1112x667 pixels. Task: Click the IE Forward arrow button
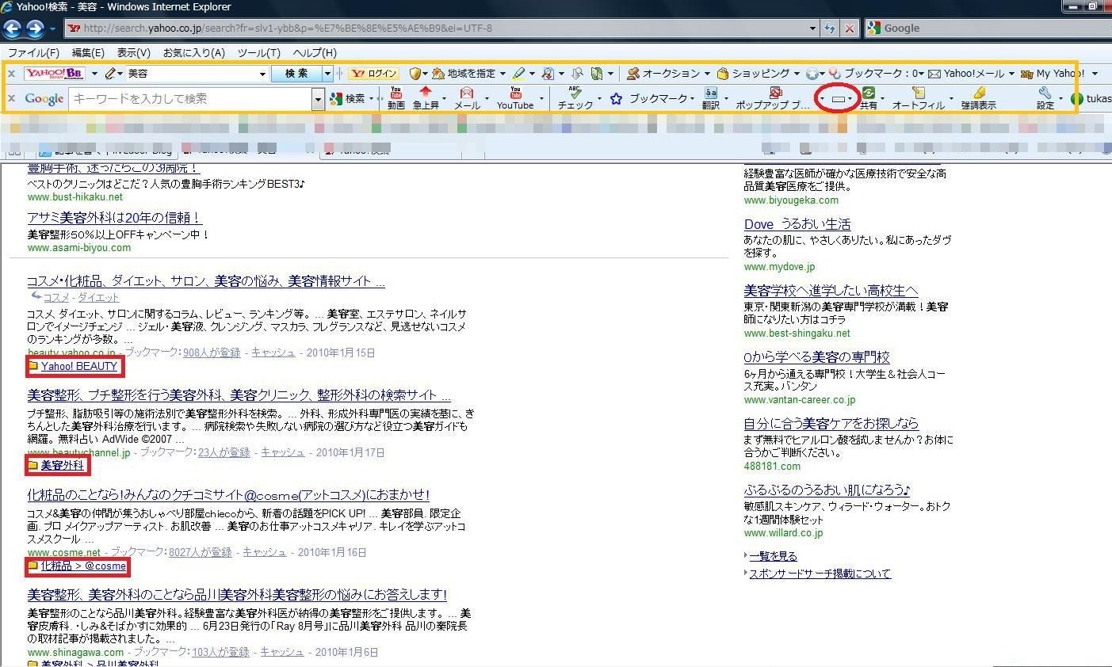coord(35,29)
